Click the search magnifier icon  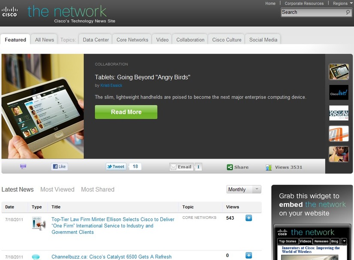coord(348,12)
